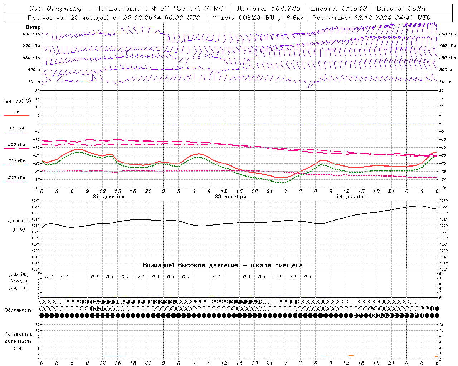Viewport: 458px width, 366px height.
Task: Click the dashed line sample under 'Td 2м' legend
Action: point(16,132)
